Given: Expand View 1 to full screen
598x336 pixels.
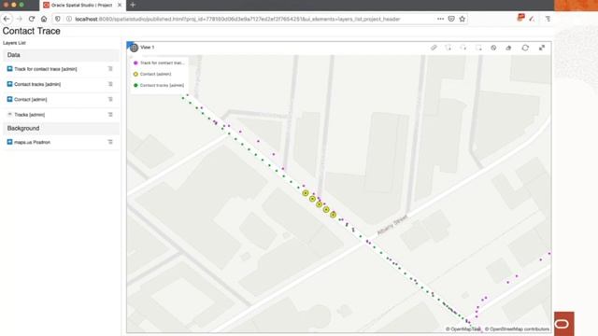Looking at the screenshot, I should (542, 48).
